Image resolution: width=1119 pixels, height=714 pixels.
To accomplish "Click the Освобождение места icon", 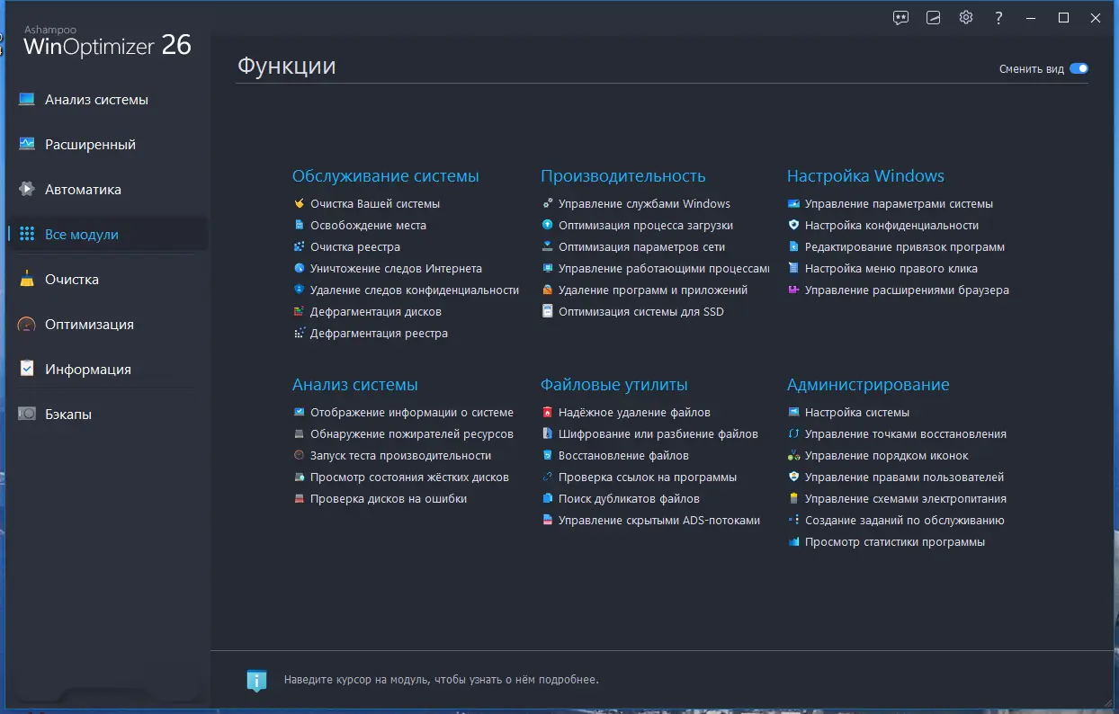I will [300, 225].
